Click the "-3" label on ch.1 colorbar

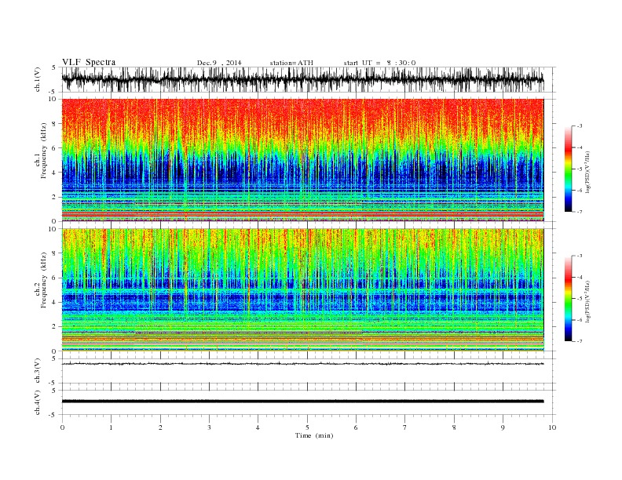580,126
